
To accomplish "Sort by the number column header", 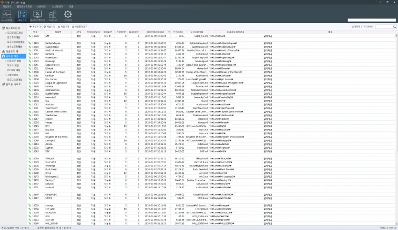I will 35,32.
